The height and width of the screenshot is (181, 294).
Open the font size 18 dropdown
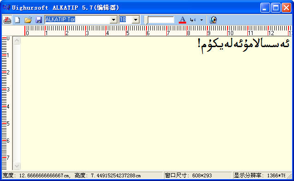pos(135,19)
